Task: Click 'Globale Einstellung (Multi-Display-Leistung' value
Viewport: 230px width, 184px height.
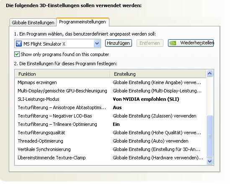Action: [x=157, y=91]
